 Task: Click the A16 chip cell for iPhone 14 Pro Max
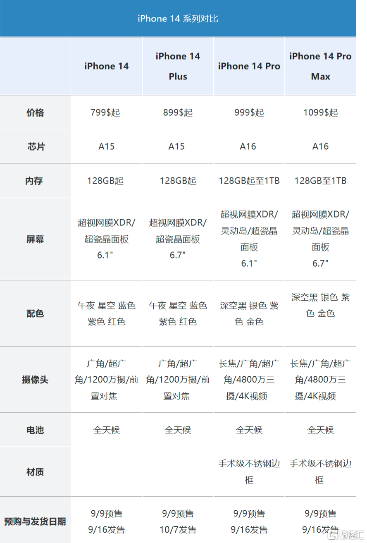320,146
